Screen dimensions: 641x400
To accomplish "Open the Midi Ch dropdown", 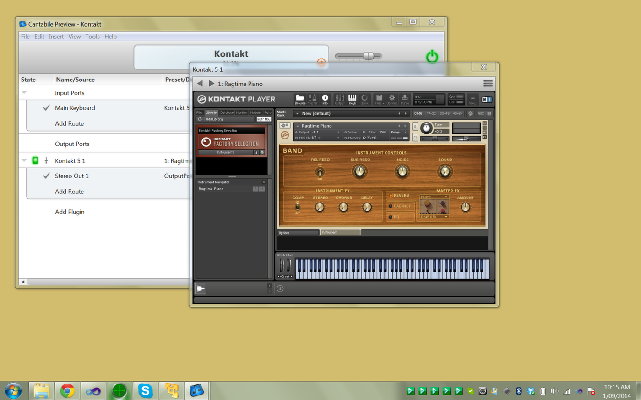I will 318,138.
